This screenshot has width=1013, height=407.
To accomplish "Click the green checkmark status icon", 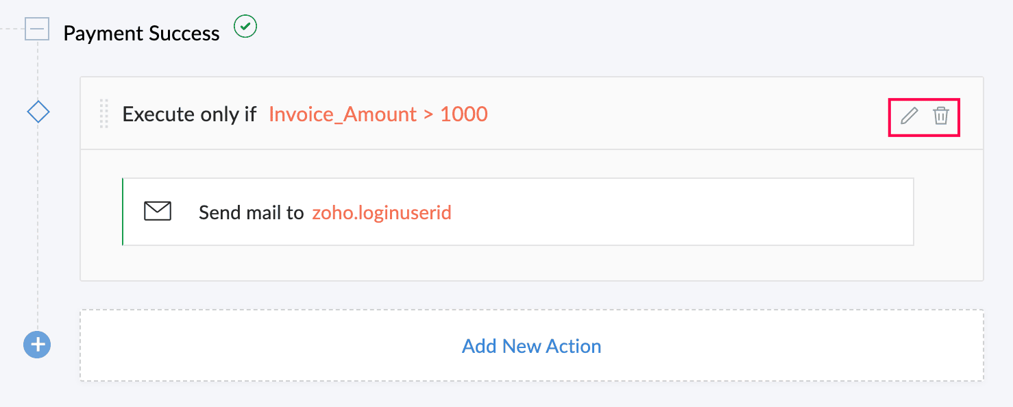I will coord(245,27).
